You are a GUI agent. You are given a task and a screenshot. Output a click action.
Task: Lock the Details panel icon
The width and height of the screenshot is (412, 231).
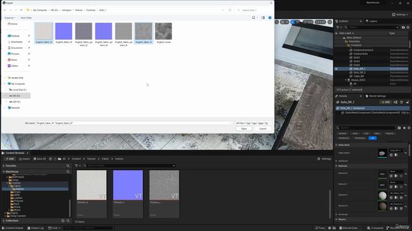tap(407, 102)
